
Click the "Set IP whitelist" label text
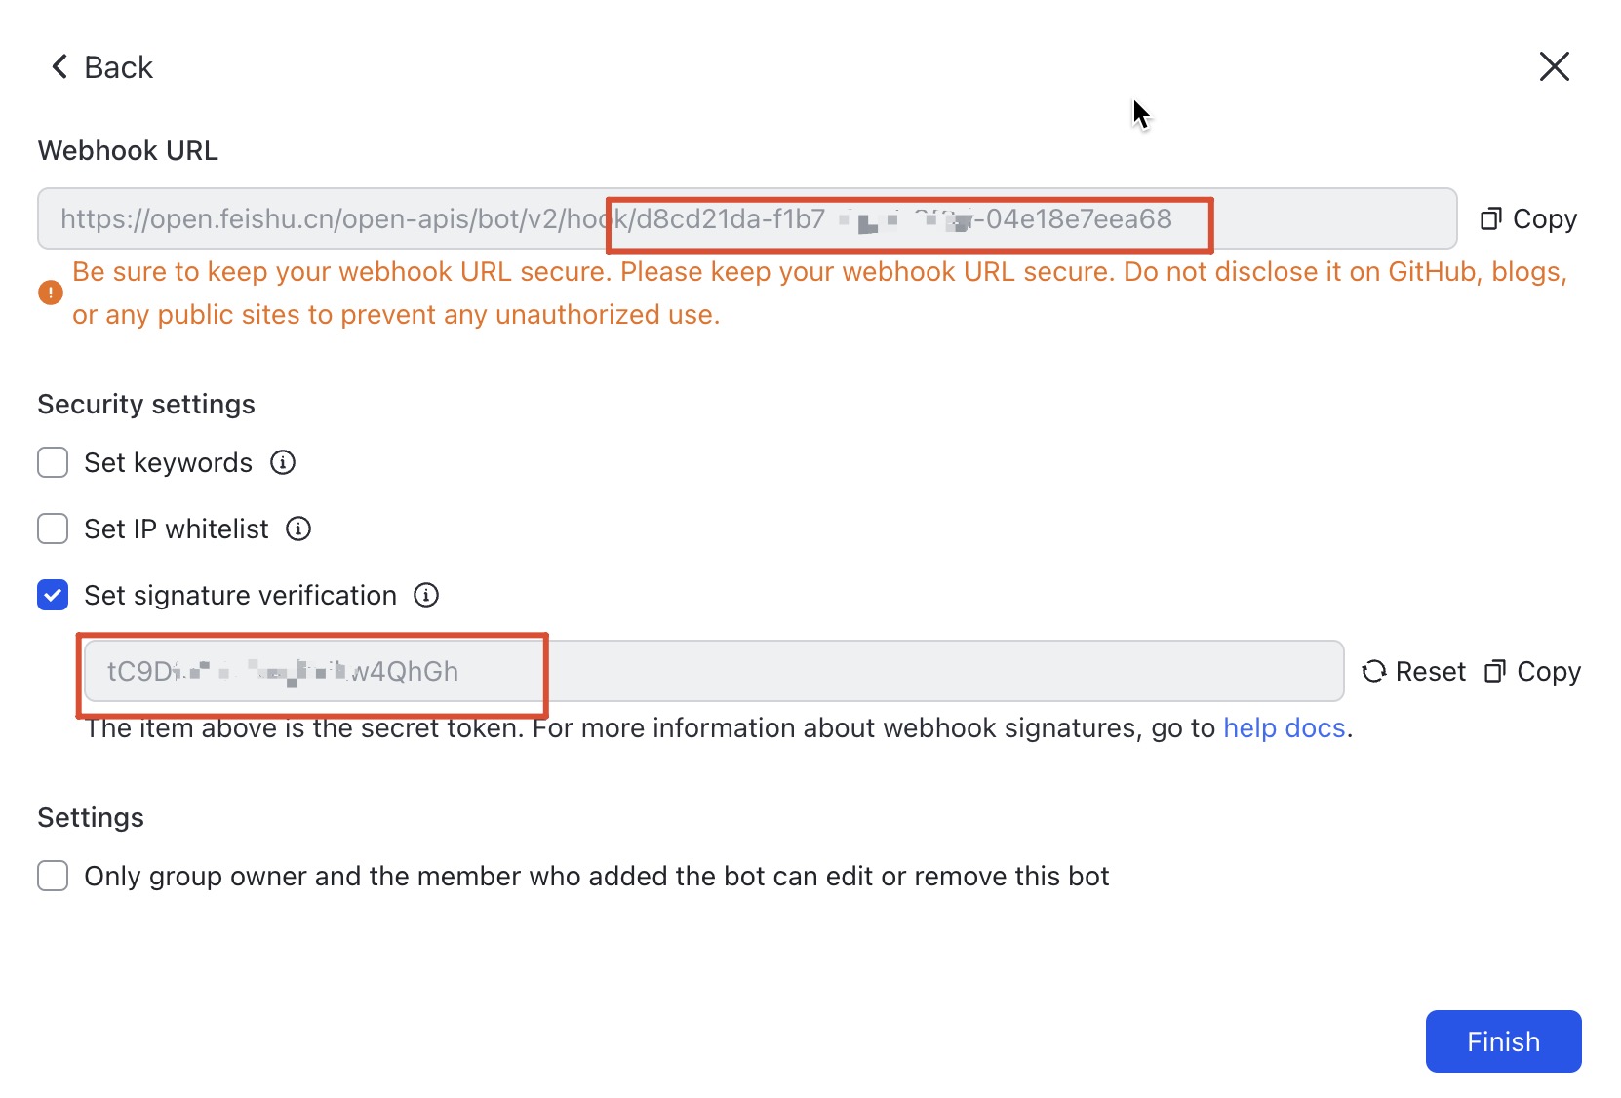point(176,529)
